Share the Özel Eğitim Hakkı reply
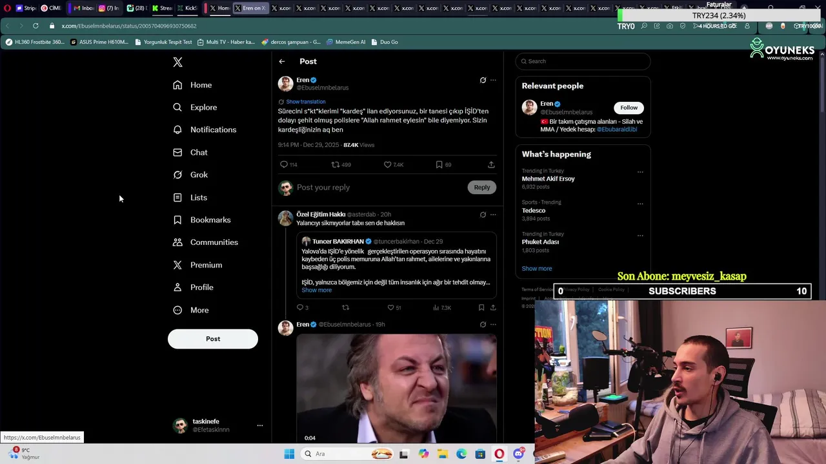Screen dimensions: 826x464 493,307
